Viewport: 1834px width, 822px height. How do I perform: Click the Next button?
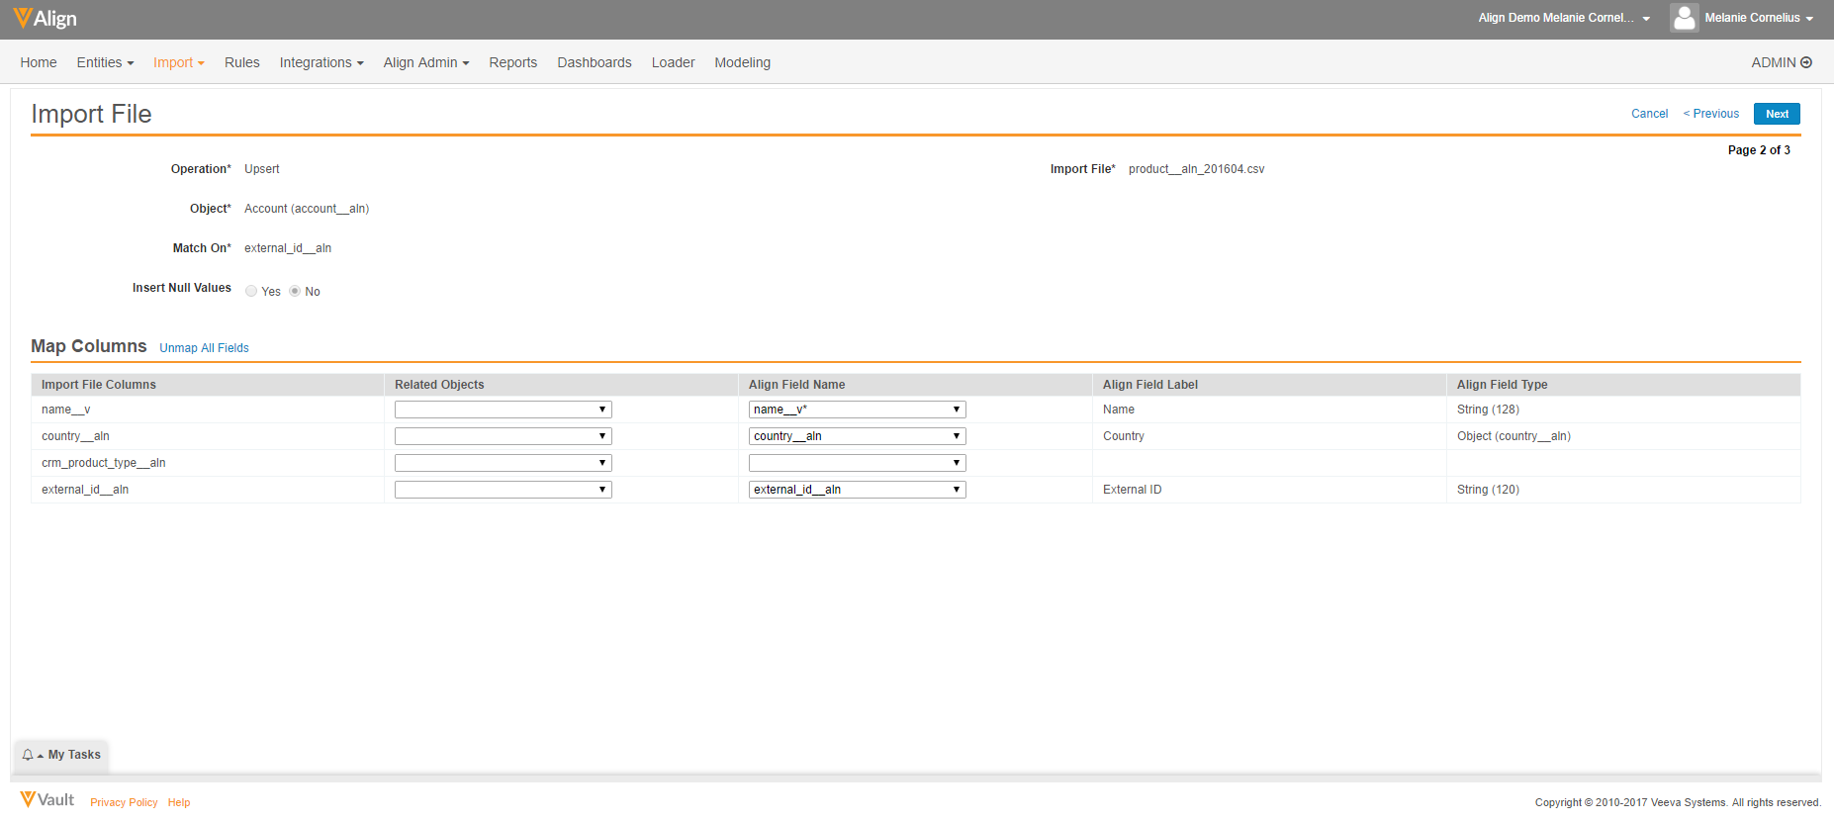coord(1777,114)
